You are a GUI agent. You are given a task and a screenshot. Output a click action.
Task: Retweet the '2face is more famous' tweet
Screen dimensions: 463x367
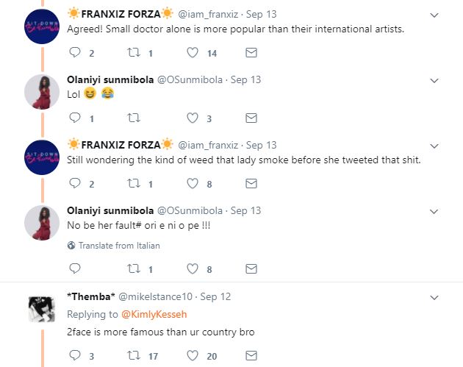(133, 355)
